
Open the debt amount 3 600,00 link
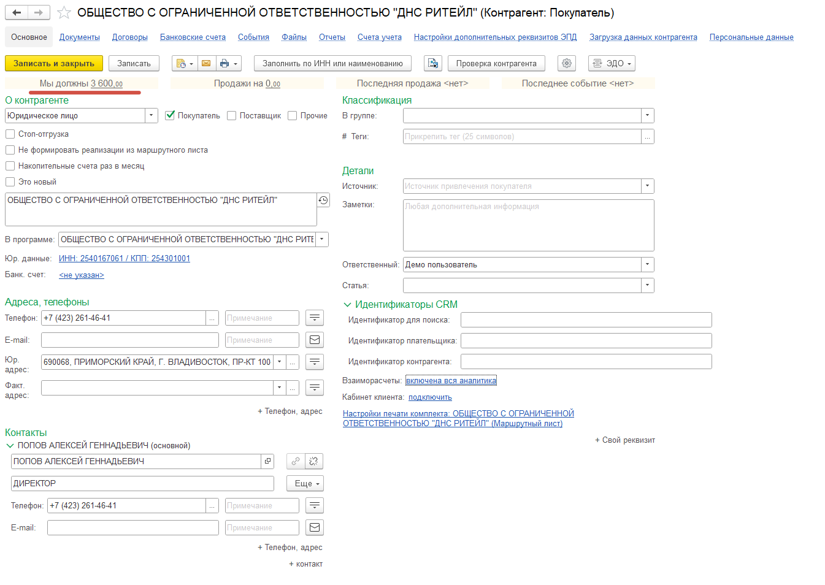pos(107,83)
